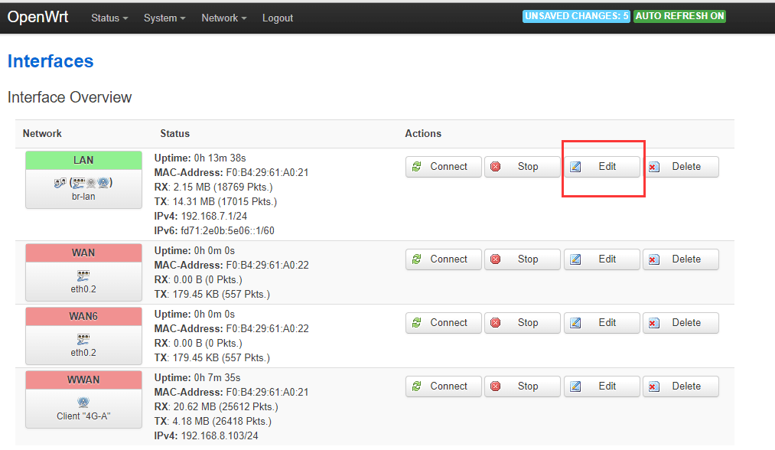Click the Edit button for LAN
Image resolution: width=775 pixels, height=450 pixels.
pyautogui.click(x=601, y=167)
